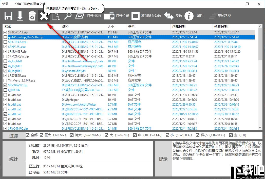Maximize the results window
Viewport: 265px width, 179px height.
click(247, 4)
